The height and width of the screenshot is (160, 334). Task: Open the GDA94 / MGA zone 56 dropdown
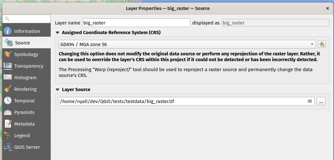click(x=187, y=44)
